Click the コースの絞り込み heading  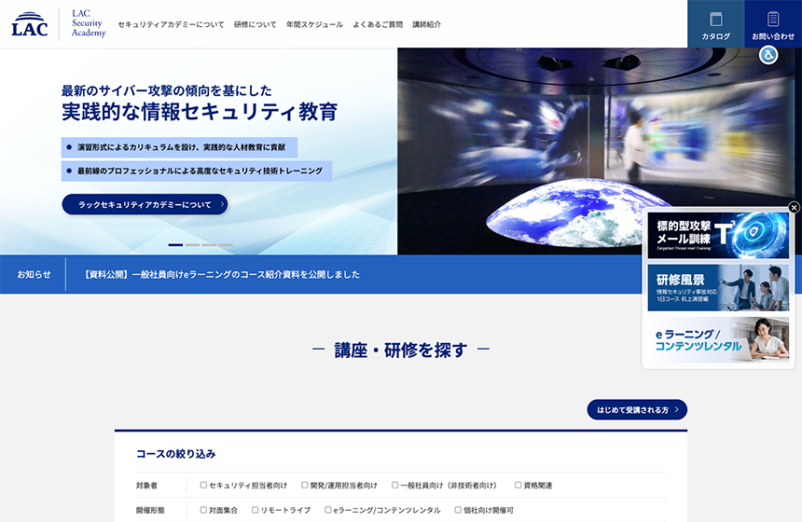click(x=176, y=454)
